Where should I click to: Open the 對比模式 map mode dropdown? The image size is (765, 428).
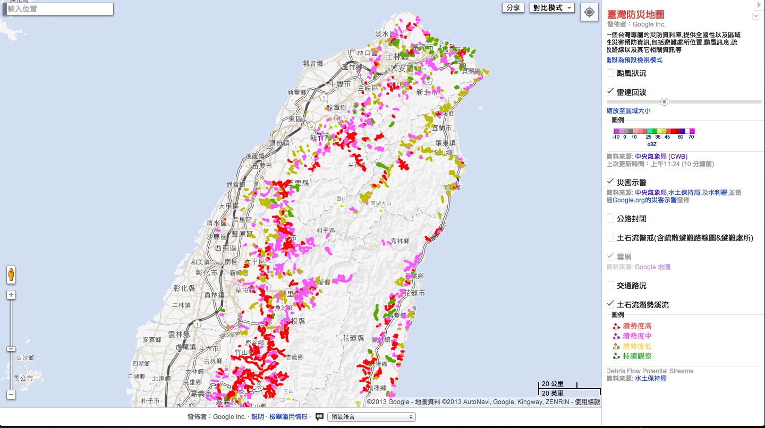point(552,8)
